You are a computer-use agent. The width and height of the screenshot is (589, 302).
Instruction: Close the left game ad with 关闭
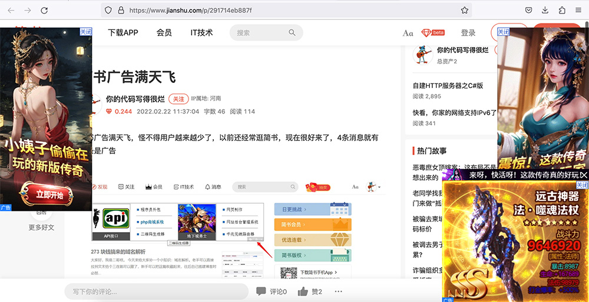tap(85, 32)
